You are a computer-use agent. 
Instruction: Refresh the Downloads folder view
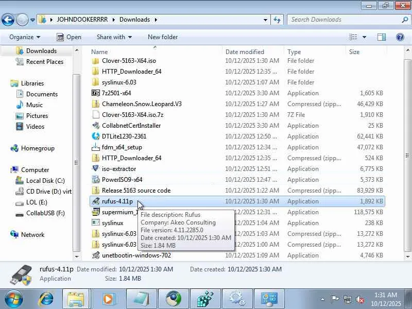[277, 20]
